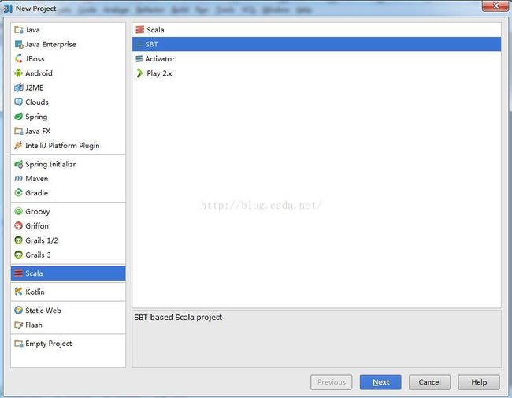Click the Gradle icon
Viewport: 512px width, 398px height.
click(19, 193)
